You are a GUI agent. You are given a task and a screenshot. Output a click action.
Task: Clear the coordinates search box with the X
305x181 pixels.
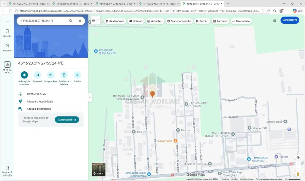(80, 21)
